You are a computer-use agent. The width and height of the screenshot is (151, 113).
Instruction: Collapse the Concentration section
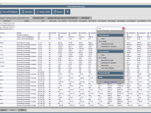click(x=122, y=51)
